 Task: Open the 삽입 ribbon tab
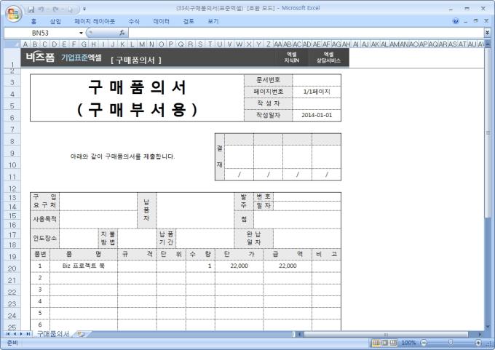(55, 21)
